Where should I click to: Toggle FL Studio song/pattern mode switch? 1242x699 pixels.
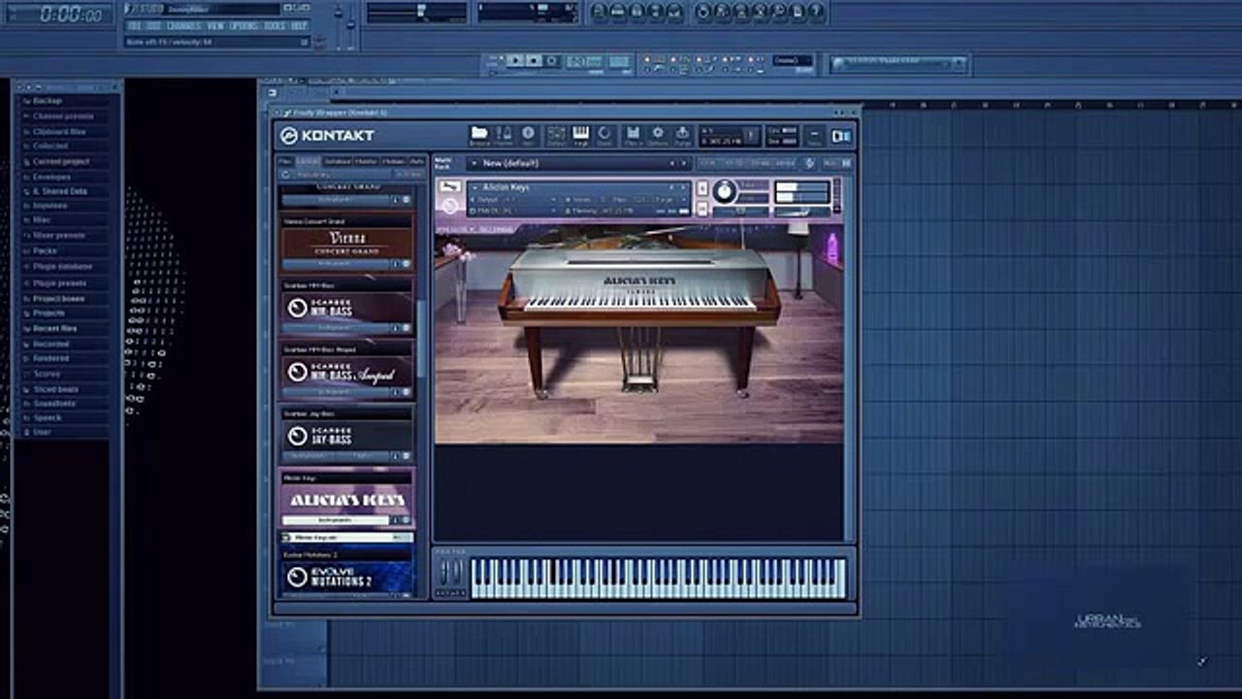(497, 60)
